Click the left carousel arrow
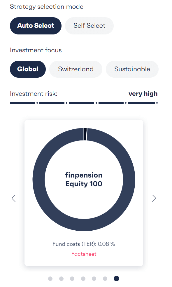The height and width of the screenshot is (287, 172). pos(14,198)
